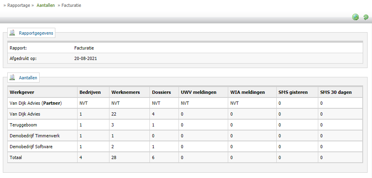Select the Demobedrijf Timmerwerk row
Screen dimensions: 372x178
pyautogui.click(x=185, y=136)
